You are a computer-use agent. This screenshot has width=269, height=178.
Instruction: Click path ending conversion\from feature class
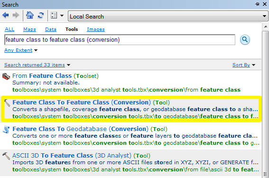pyautogui.click(x=127, y=90)
